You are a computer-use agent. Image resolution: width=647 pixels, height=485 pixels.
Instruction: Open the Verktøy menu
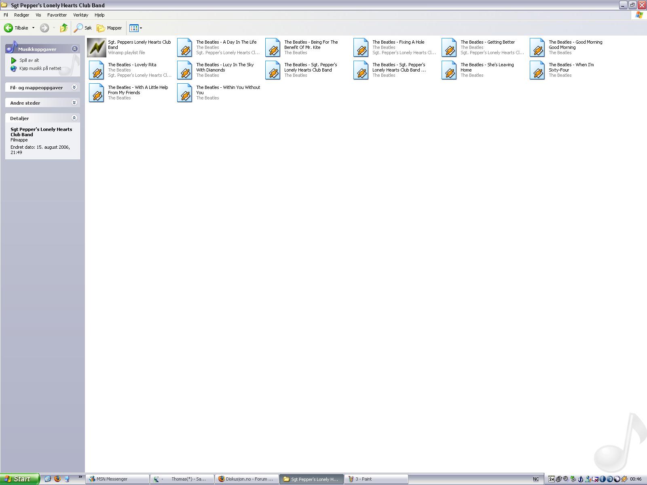coord(80,15)
